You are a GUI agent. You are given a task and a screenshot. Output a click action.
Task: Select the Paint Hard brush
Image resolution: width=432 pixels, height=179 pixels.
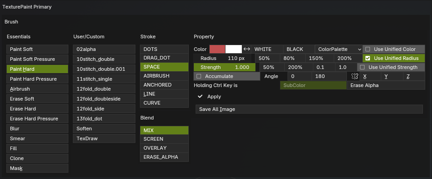[x=38, y=69]
